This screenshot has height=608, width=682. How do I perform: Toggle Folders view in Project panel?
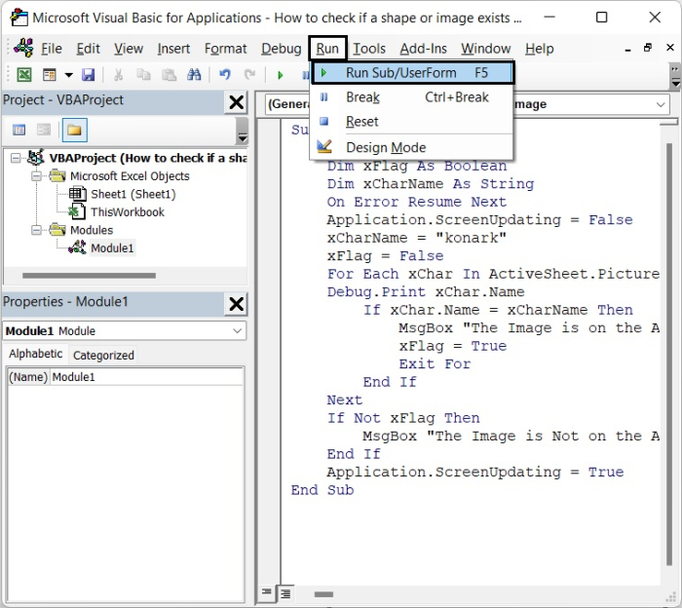point(75,130)
